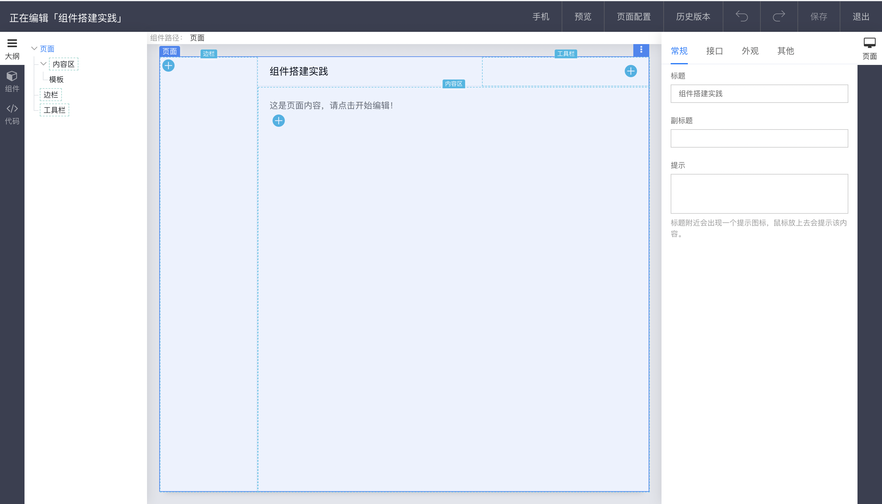This screenshot has width=882, height=504.
Task: Switch to the 其他 tab
Action: pos(786,51)
